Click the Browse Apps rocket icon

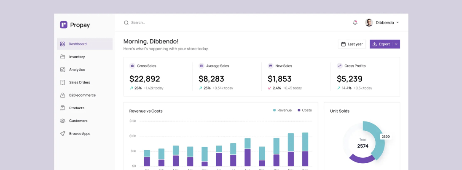(x=62, y=134)
